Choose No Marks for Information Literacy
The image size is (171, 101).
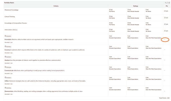tap(148, 31)
